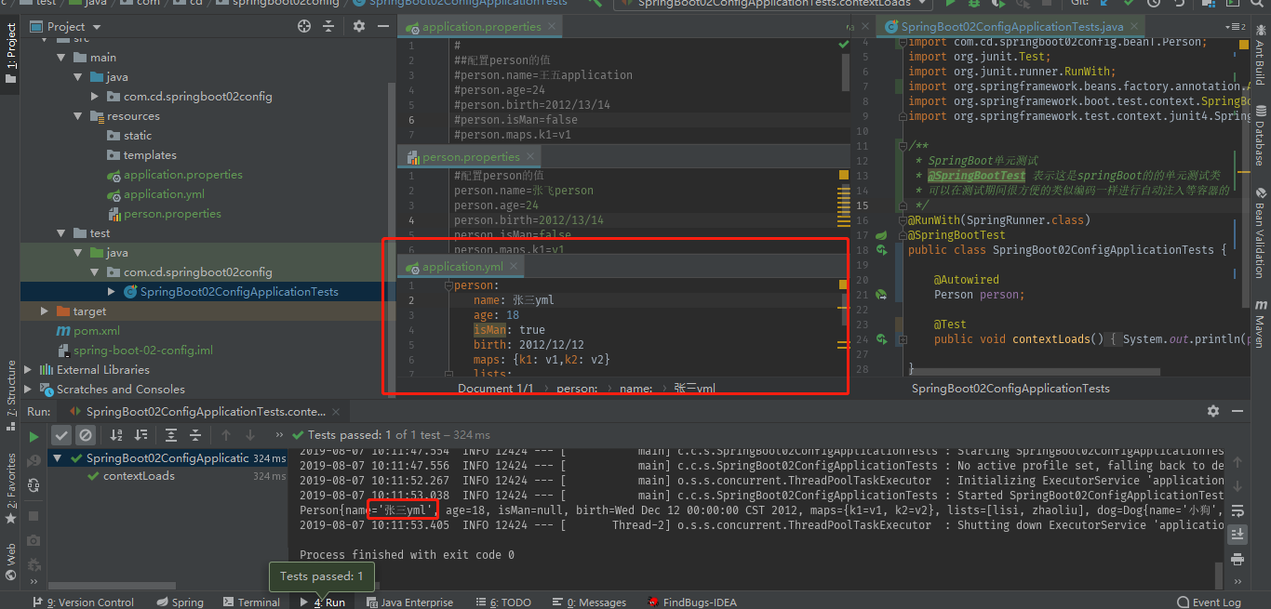
Task: Close the application.yml editor tab
Action: (x=515, y=267)
